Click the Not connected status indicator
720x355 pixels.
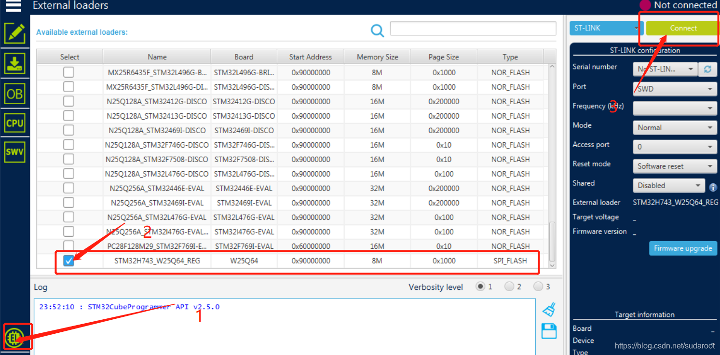678,5
